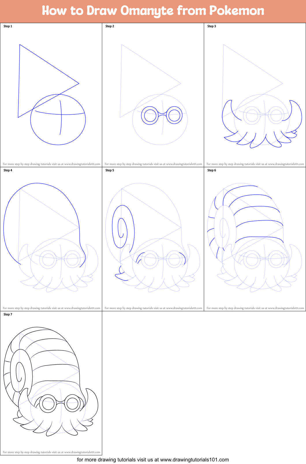Click the page title 'How to Draw Omanyte from Pokemon'
306x464 pixels.
153,11
